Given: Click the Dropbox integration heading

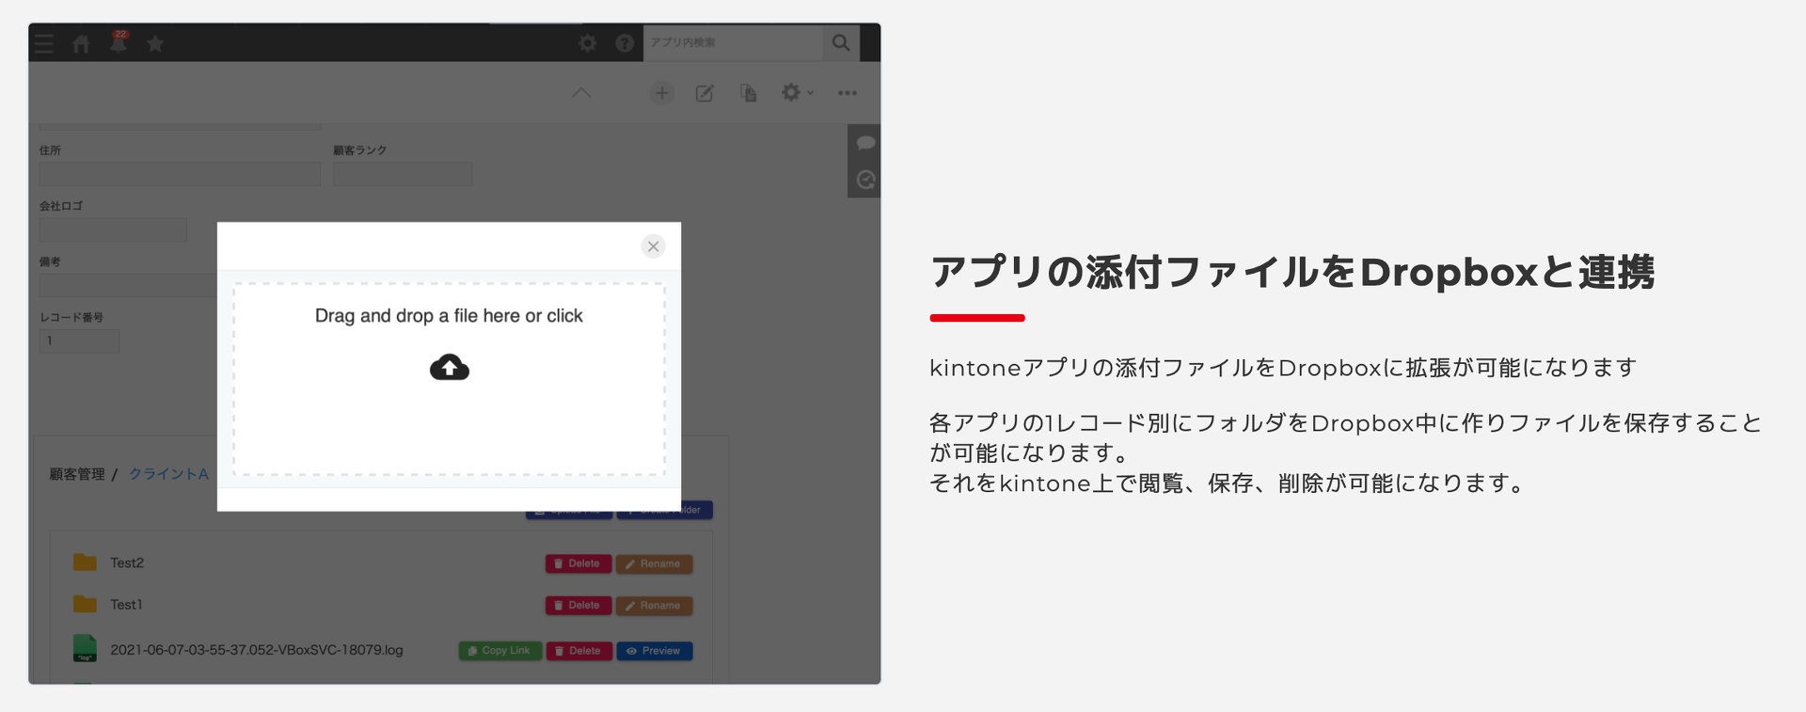Looking at the screenshot, I should coord(1292,273).
